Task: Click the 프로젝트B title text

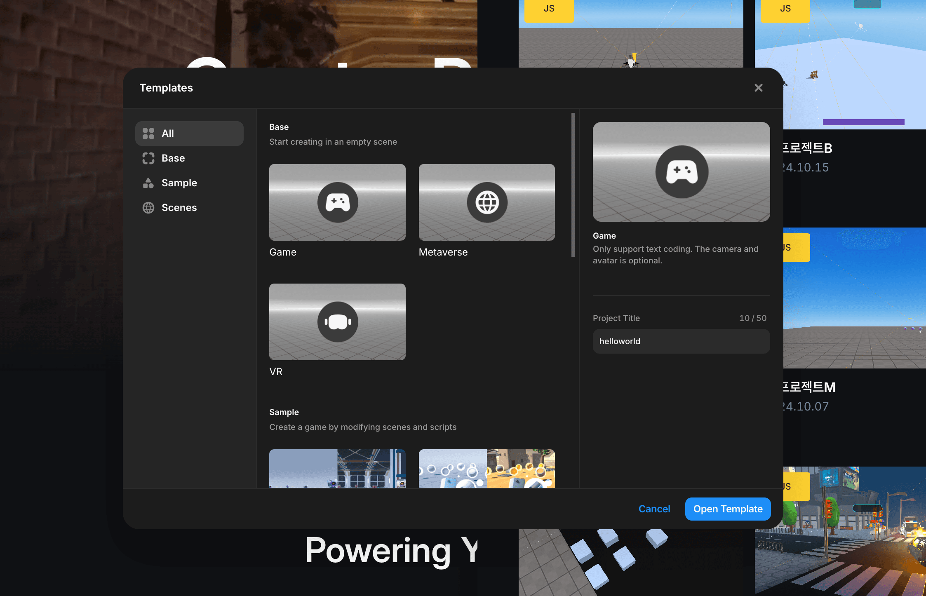Action: (x=808, y=148)
